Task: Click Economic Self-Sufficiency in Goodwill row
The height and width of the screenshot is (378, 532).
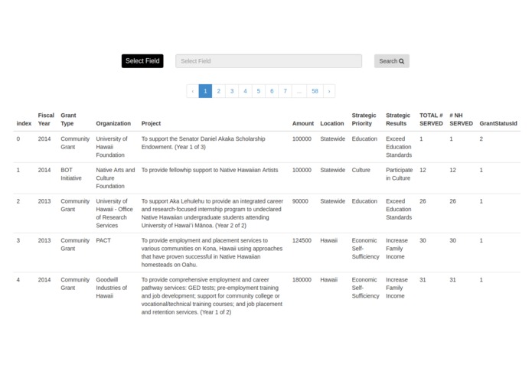Action: (365, 288)
